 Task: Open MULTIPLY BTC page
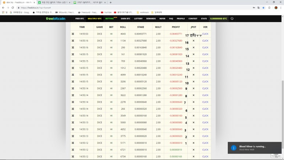94,18
